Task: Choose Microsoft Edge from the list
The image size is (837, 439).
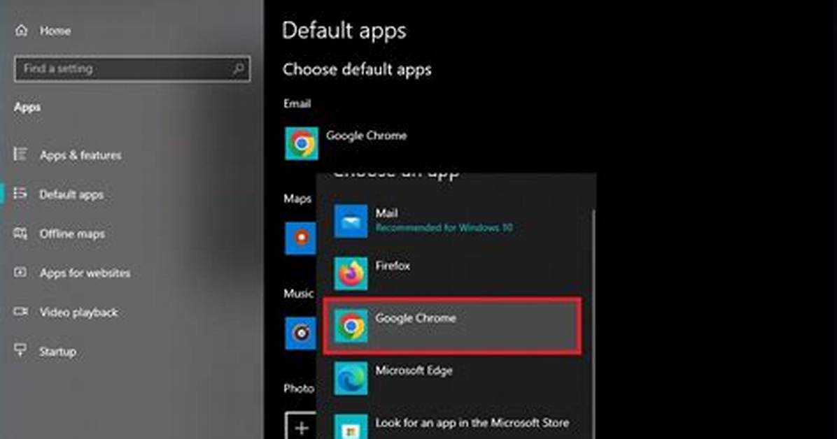Action: [x=452, y=377]
